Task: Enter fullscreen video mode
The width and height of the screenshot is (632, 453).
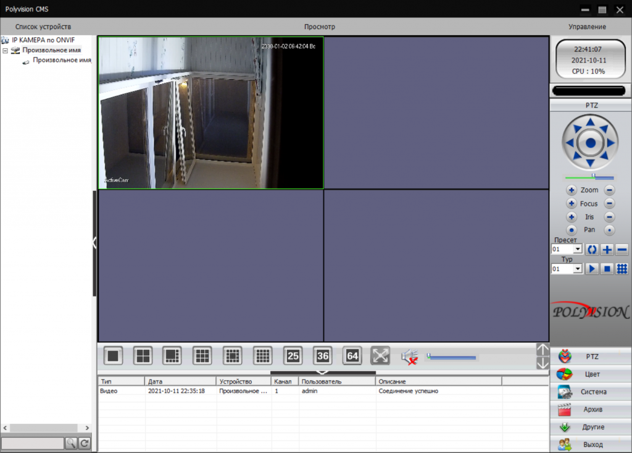Action: (381, 355)
